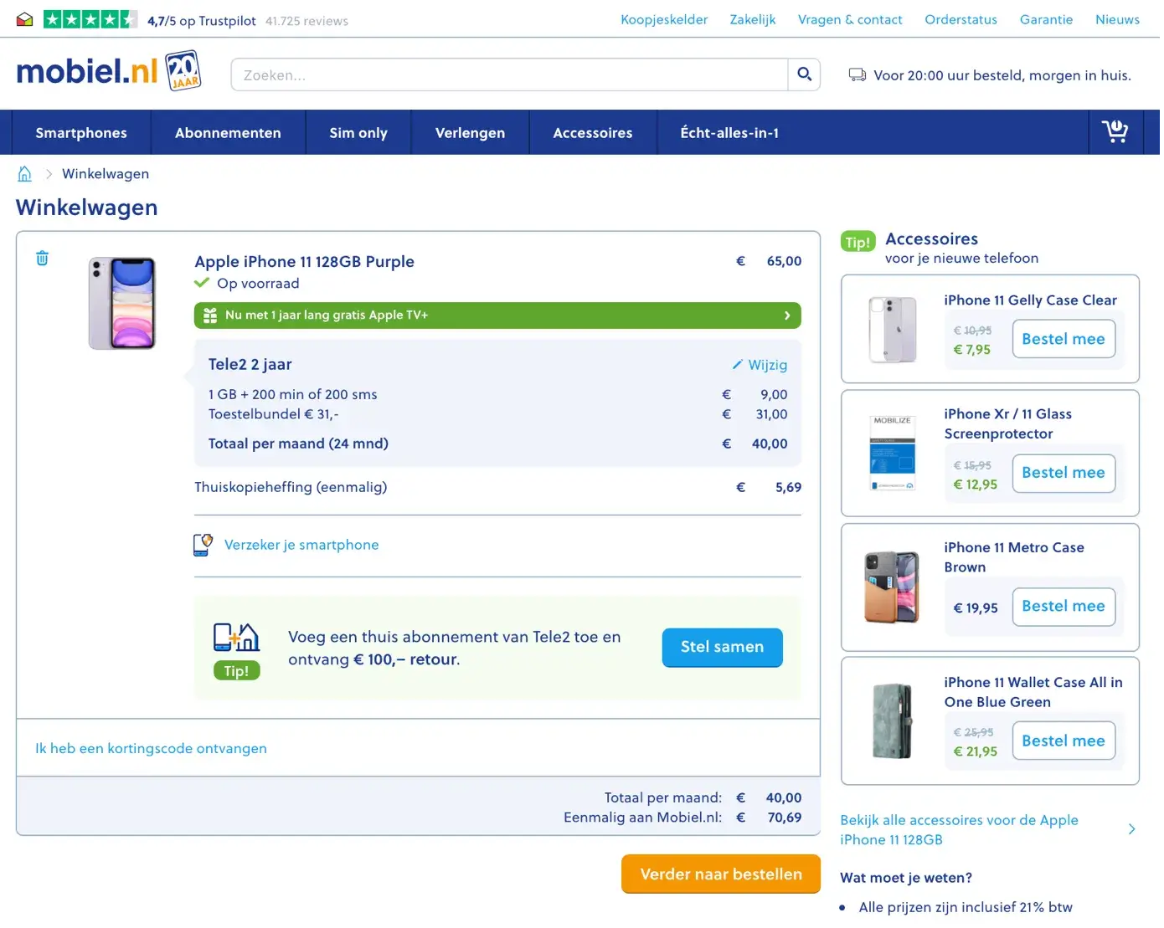Click the trash icon to remove the iPhone
The width and height of the screenshot is (1164, 928).
tap(42, 259)
